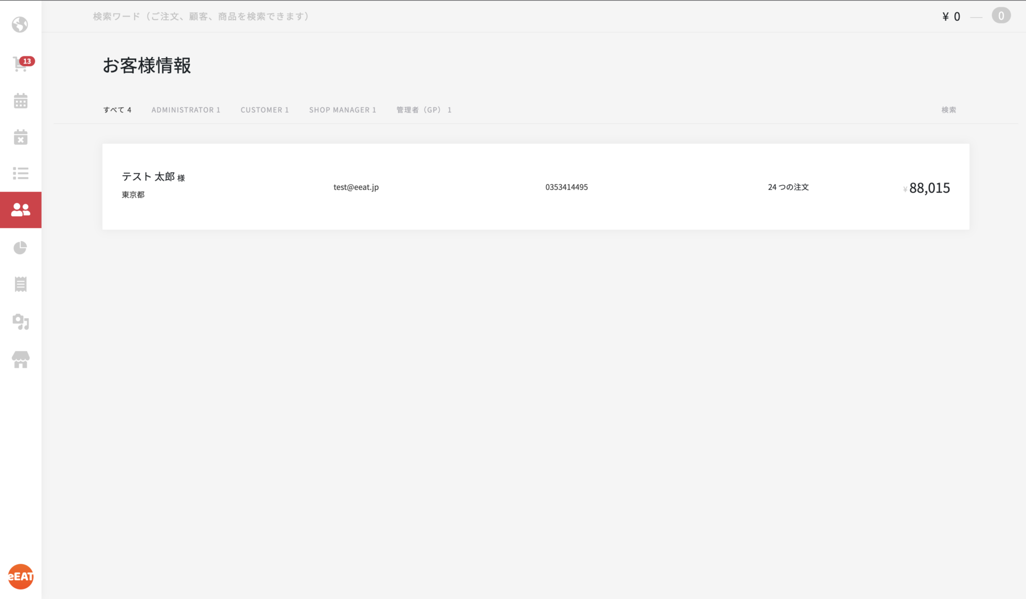Click the eEAT logo at bottom
Viewport: 1026px width, 599px height.
pyautogui.click(x=21, y=577)
